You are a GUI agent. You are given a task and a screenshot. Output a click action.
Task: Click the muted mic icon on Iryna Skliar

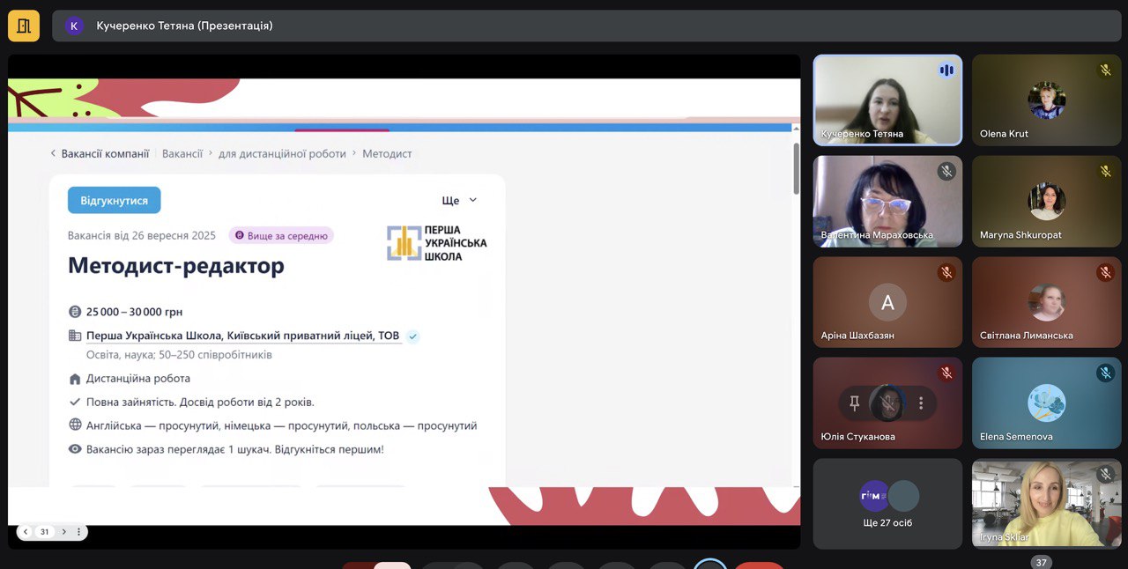[x=1105, y=475]
